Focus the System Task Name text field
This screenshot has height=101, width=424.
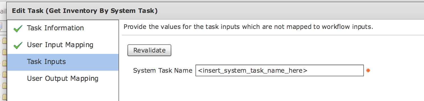(280, 71)
